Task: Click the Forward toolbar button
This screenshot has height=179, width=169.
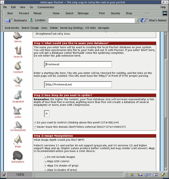Action: coord(24,13)
